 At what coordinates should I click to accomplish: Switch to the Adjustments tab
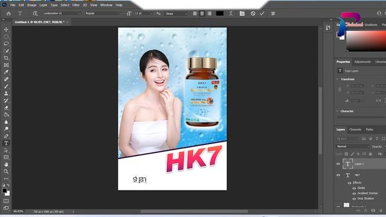362,61
